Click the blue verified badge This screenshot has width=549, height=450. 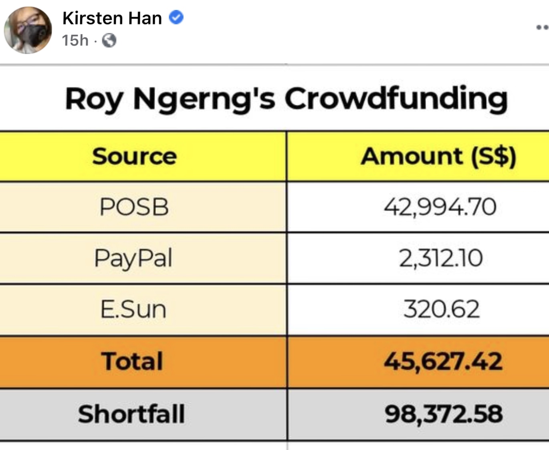pyautogui.click(x=176, y=18)
